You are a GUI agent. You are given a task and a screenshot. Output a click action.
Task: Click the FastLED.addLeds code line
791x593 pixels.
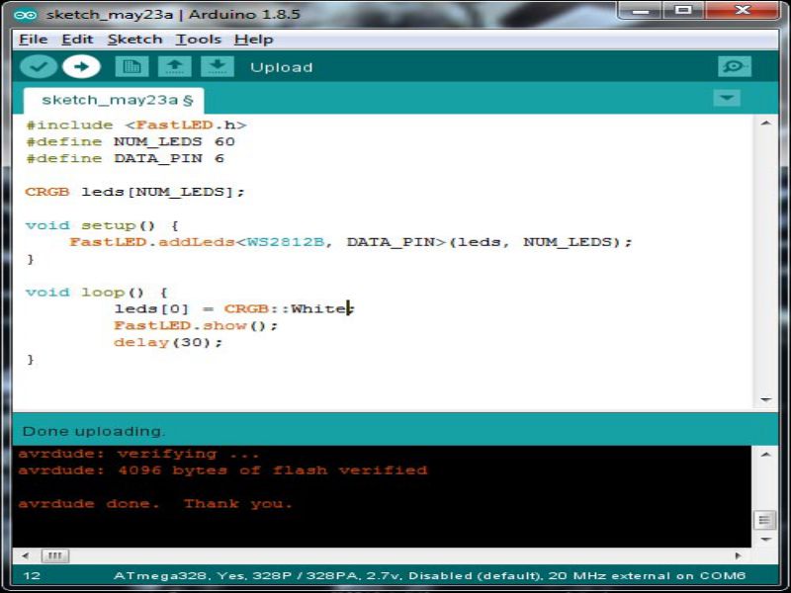(351, 242)
